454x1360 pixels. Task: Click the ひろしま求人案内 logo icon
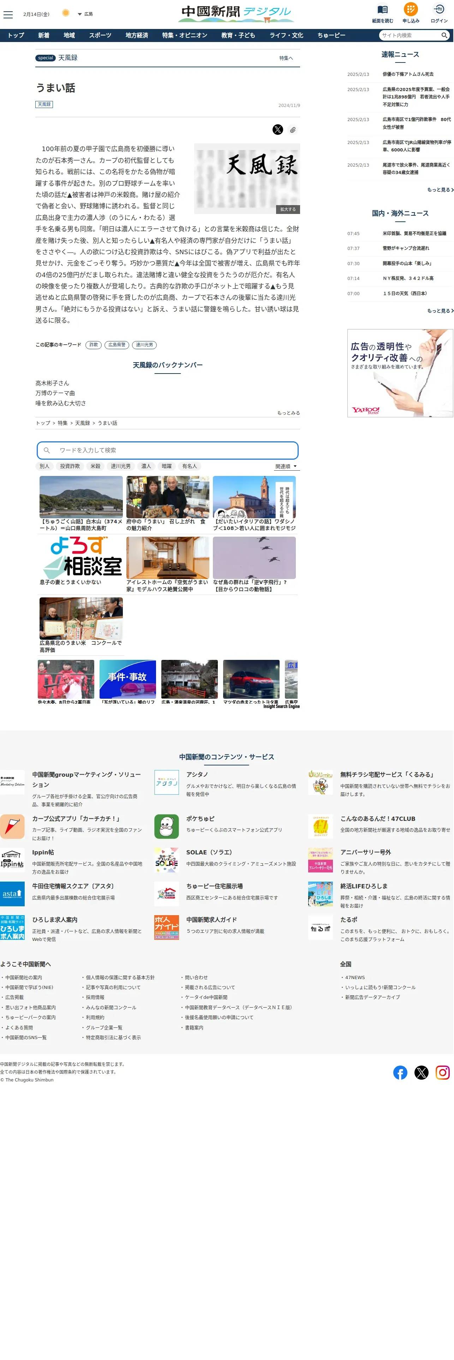(x=12, y=927)
